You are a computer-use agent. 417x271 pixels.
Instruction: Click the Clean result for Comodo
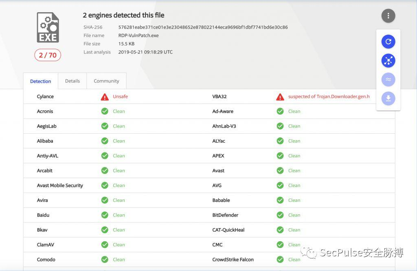pyautogui.click(x=119, y=260)
